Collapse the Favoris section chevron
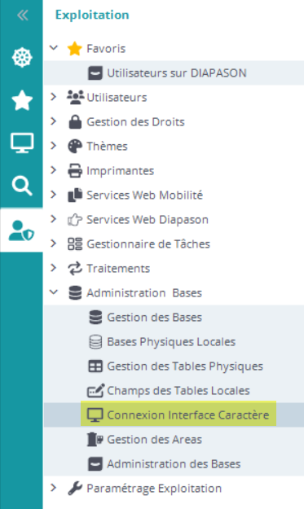 (54, 48)
